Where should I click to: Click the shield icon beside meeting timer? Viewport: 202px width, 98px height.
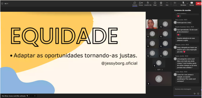[x=2, y=4]
